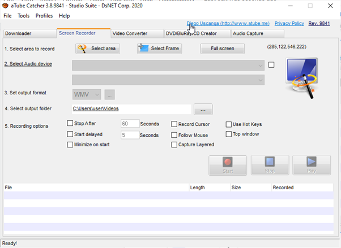
Task: Open the WMV output format dropdown
Action: [x=87, y=94]
